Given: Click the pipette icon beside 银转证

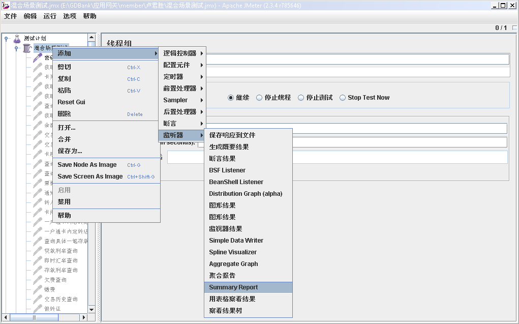Looking at the screenshot, I should (38, 309).
